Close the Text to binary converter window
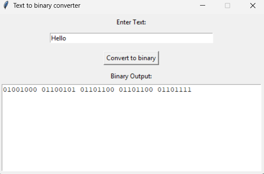The height and width of the screenshot is (174, 264). (252, 6)
